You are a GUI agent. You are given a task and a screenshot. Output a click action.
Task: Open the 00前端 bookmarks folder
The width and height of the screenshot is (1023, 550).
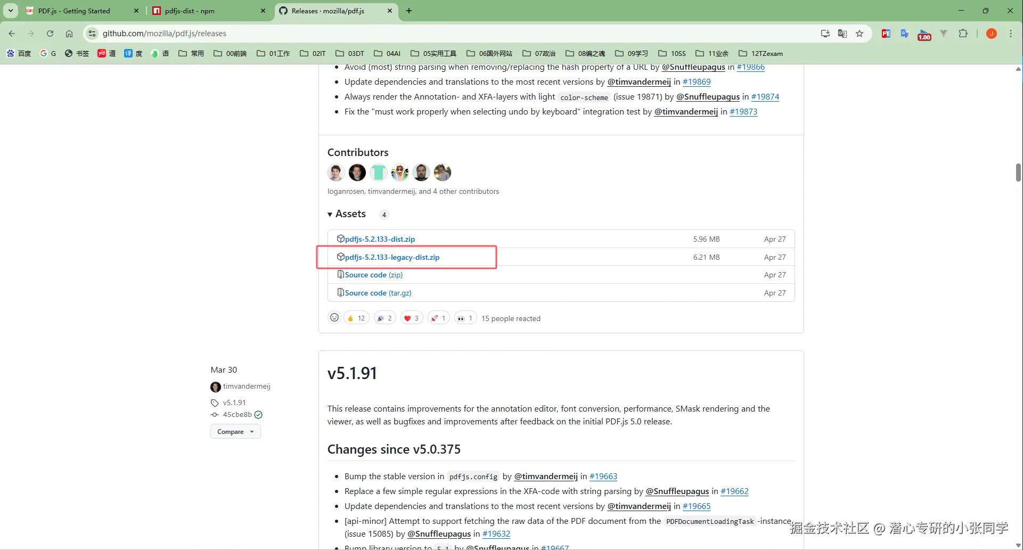(x=230, y=53)
